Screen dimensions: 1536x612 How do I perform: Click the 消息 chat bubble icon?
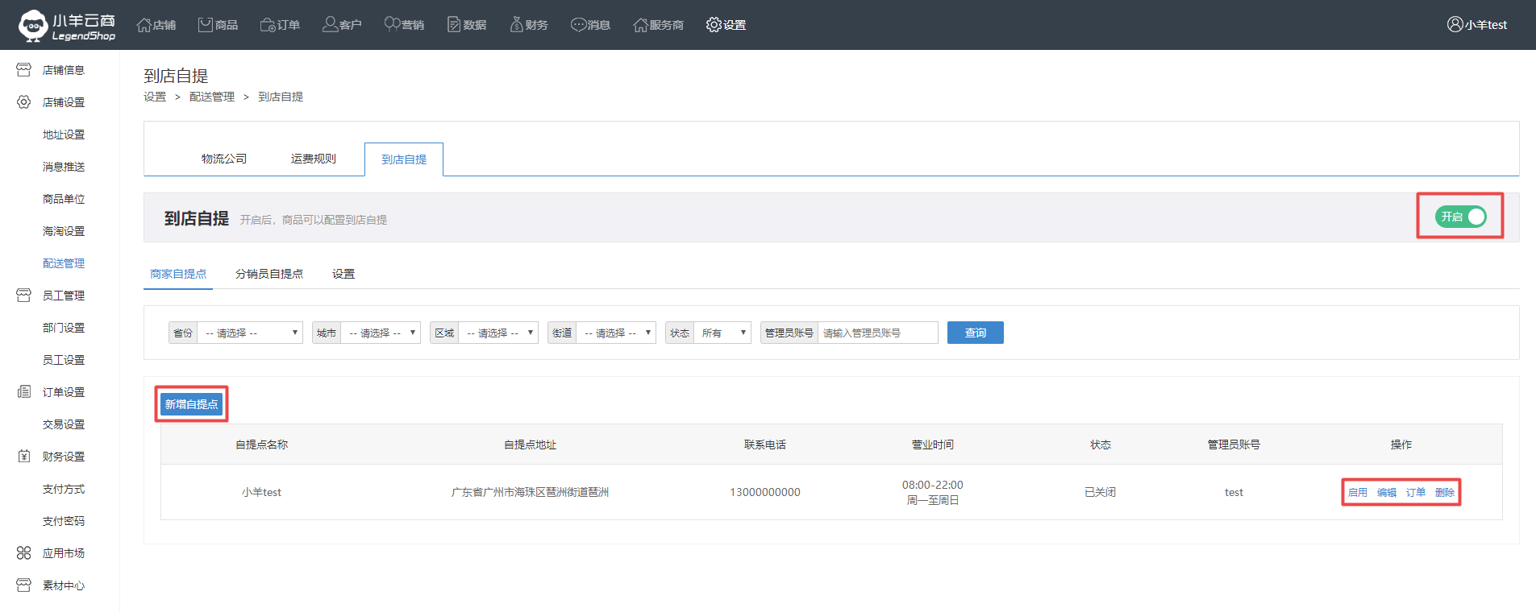point(578,25)
